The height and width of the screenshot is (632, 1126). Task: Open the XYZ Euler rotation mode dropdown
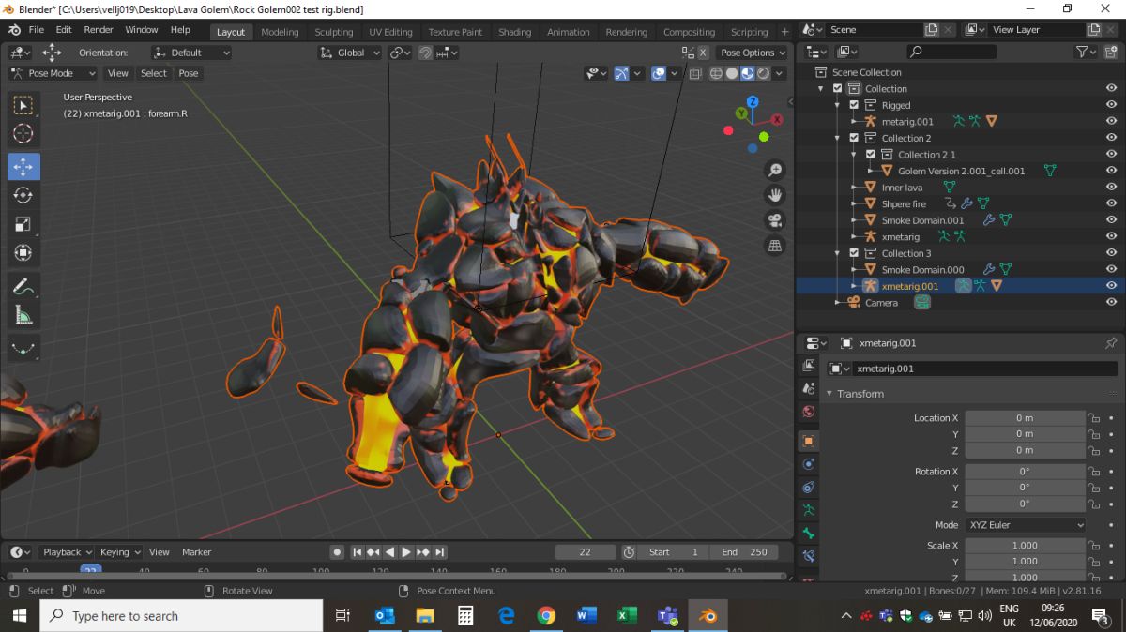1025,525
